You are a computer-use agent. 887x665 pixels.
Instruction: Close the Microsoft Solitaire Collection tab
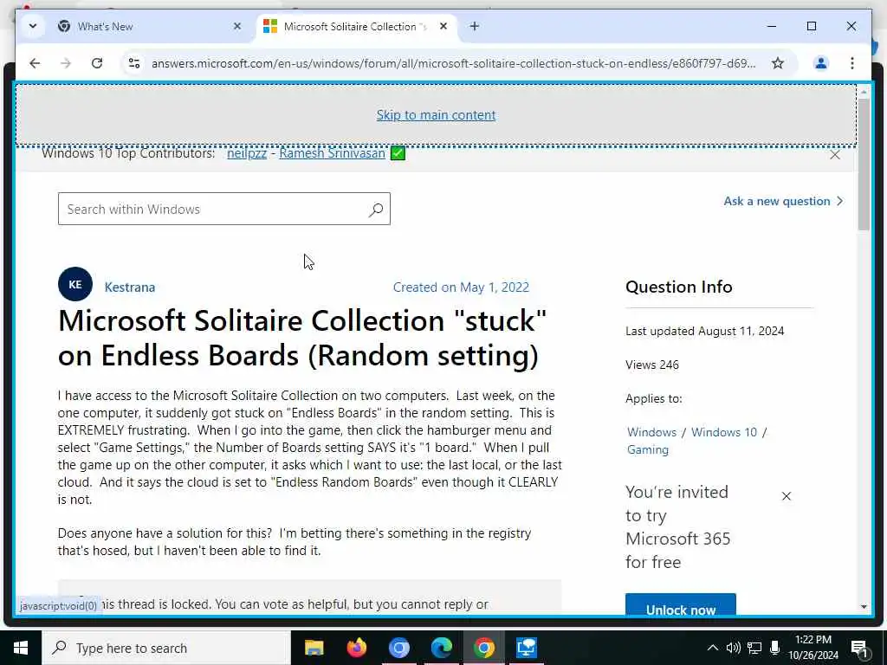tap(443, 26)
